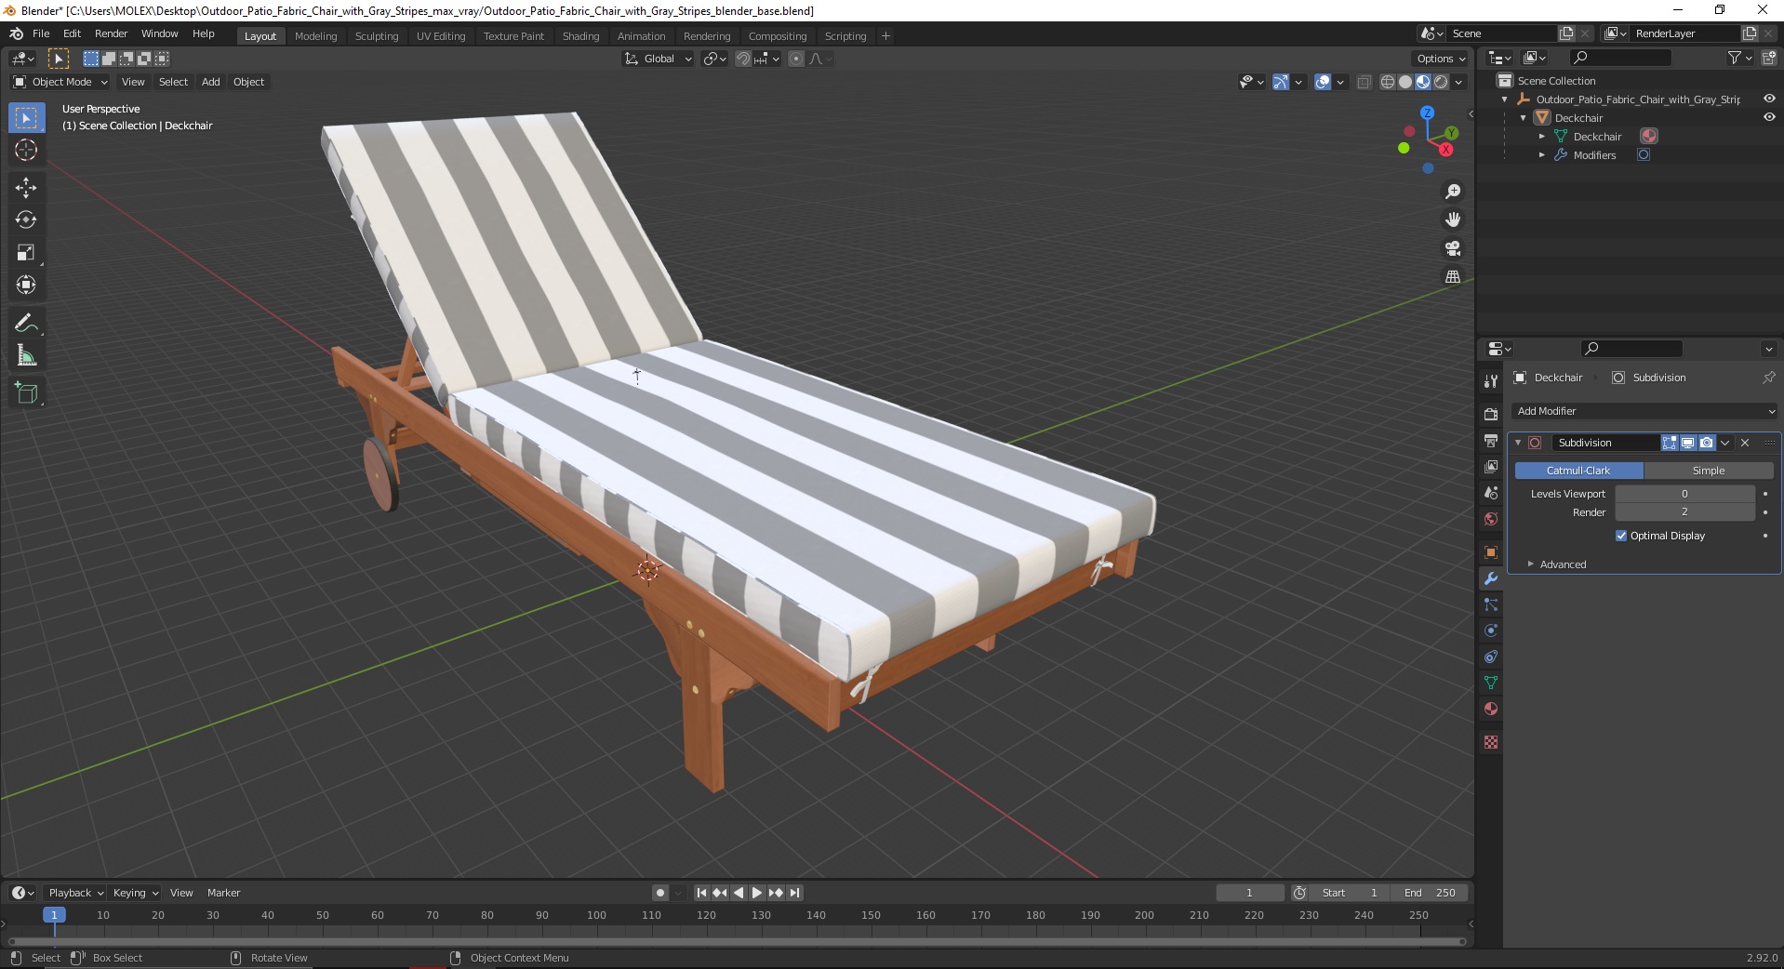
Task: Jump to the start frame
Action: 701,893
